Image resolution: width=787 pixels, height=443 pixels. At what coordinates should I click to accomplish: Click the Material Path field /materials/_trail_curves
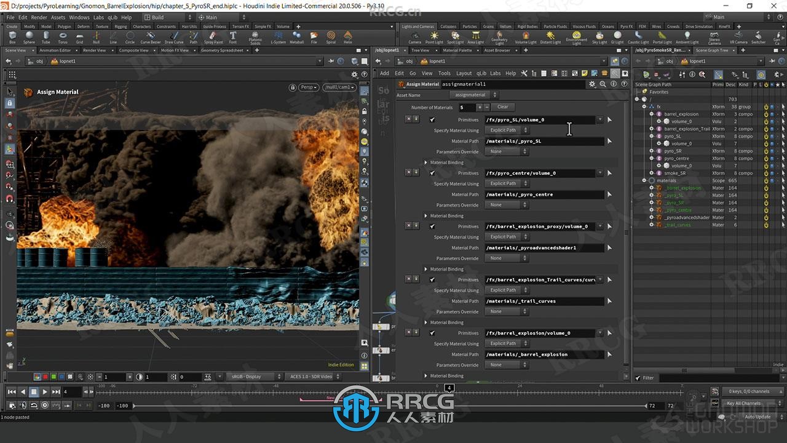[x=544, y=301]
